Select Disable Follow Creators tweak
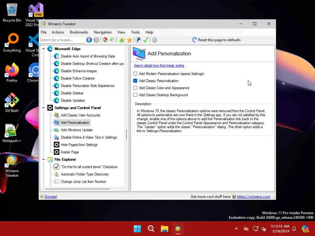Viewport: 315px width, 236px height. tap(78, 78)
